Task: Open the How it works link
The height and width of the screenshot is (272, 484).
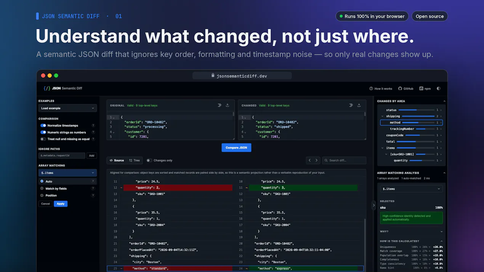Action: pyautogui.click(x=381, y=88)
